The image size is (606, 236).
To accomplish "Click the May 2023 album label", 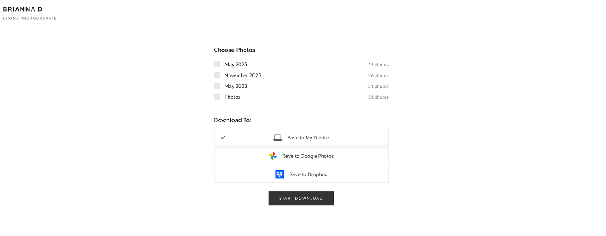I will click(236, 86).
